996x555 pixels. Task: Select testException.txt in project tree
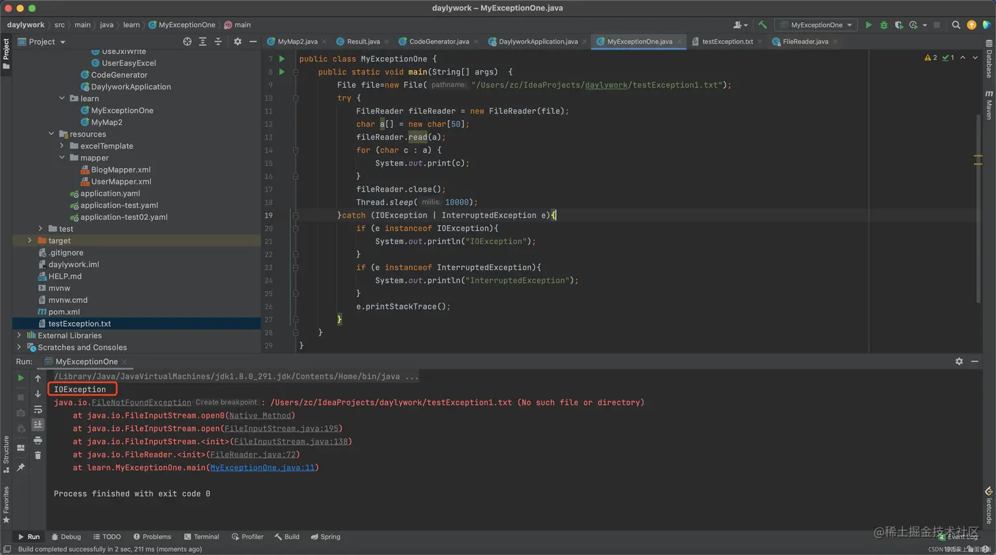79,323
